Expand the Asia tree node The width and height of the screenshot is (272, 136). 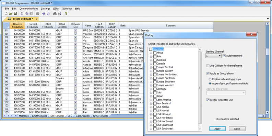[x=151, y=56]
